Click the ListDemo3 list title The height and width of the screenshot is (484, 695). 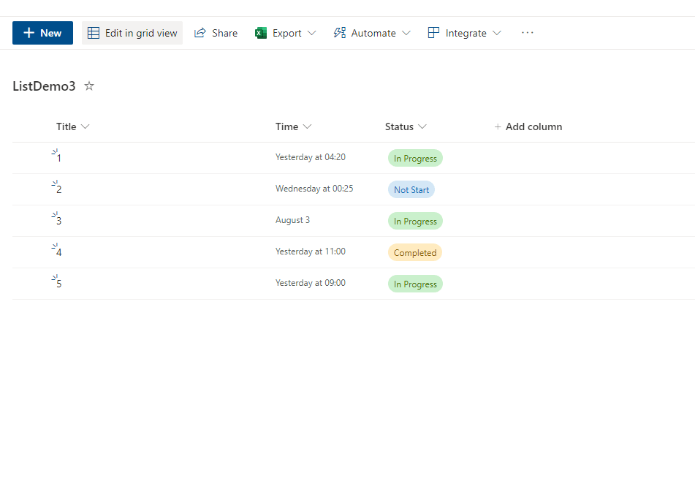click(44, 86)
